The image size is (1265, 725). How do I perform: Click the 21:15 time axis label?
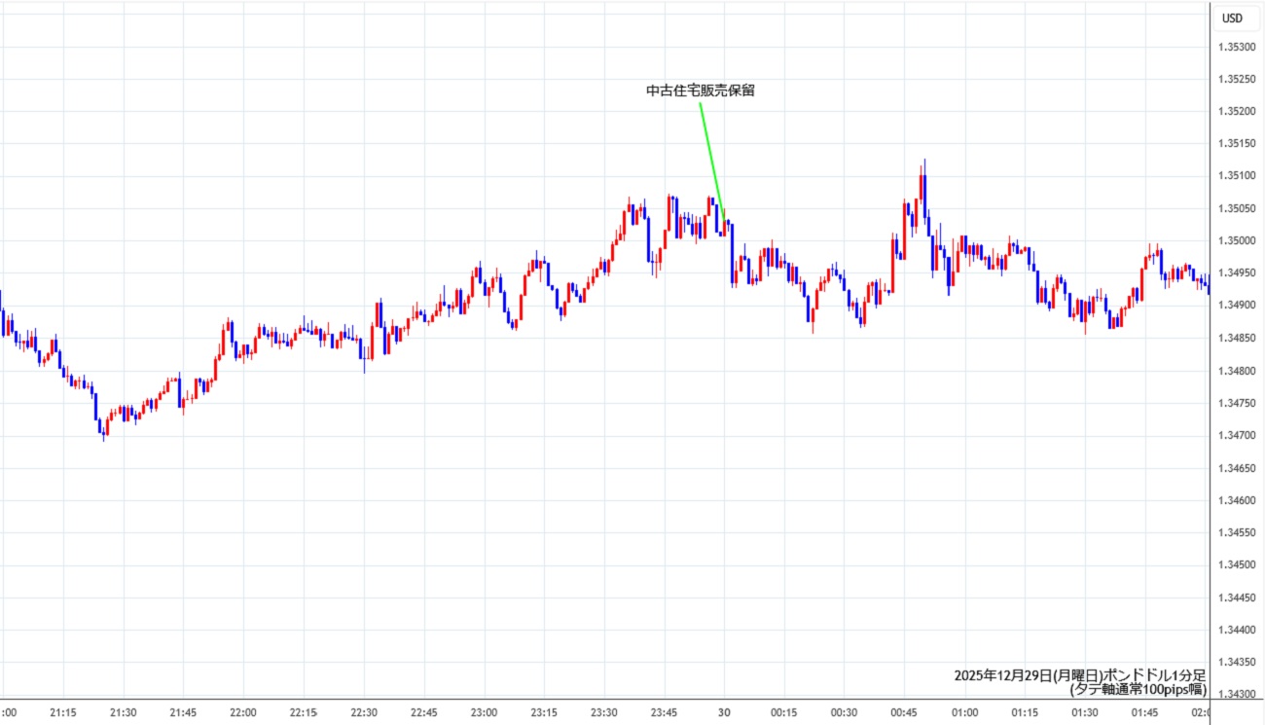coord(63,712)
